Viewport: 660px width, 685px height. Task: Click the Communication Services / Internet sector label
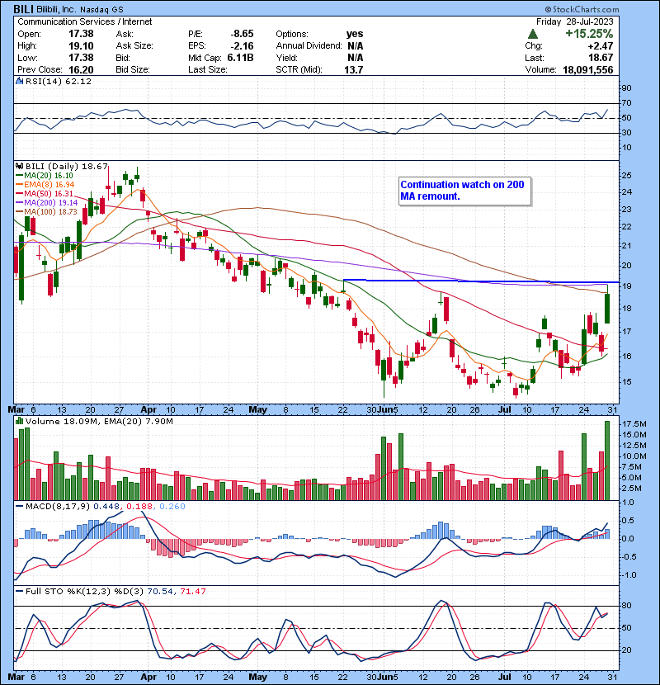click(85, 21)
